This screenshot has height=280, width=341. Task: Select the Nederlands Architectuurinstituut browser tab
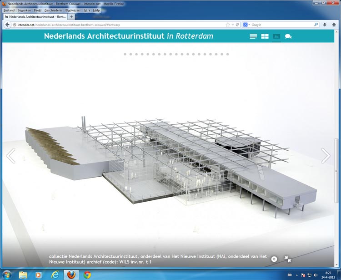click(x=35, y=17)
